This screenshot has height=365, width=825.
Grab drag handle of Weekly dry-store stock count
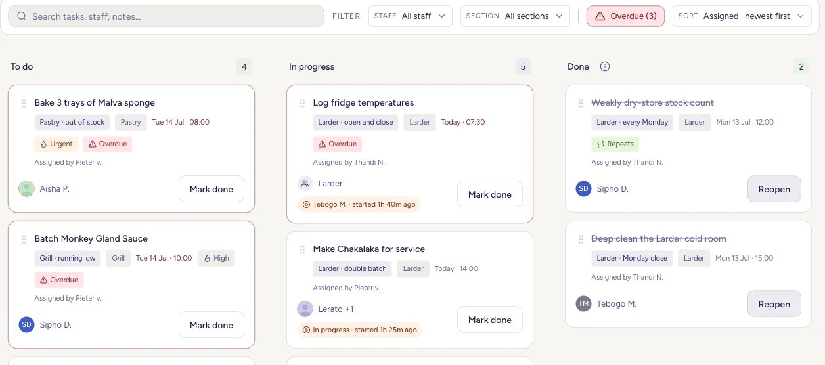[581, 103]
